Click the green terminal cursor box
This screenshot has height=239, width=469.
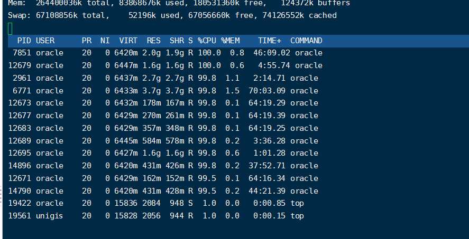(10, 28)
